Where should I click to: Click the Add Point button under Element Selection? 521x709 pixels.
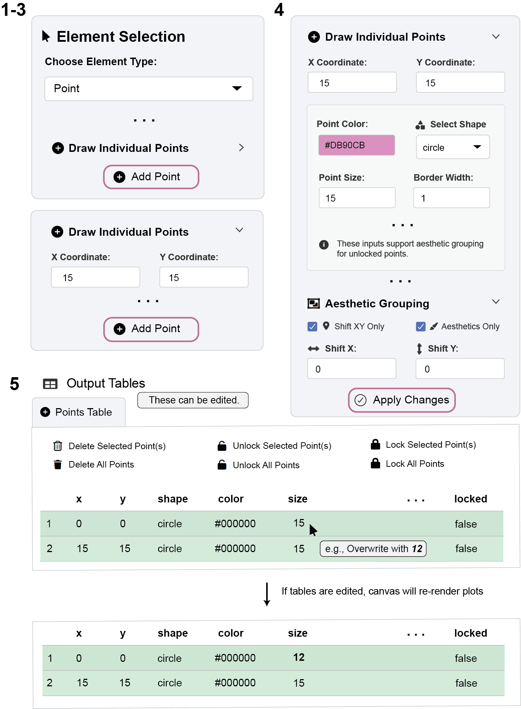[x=151, y=177]
